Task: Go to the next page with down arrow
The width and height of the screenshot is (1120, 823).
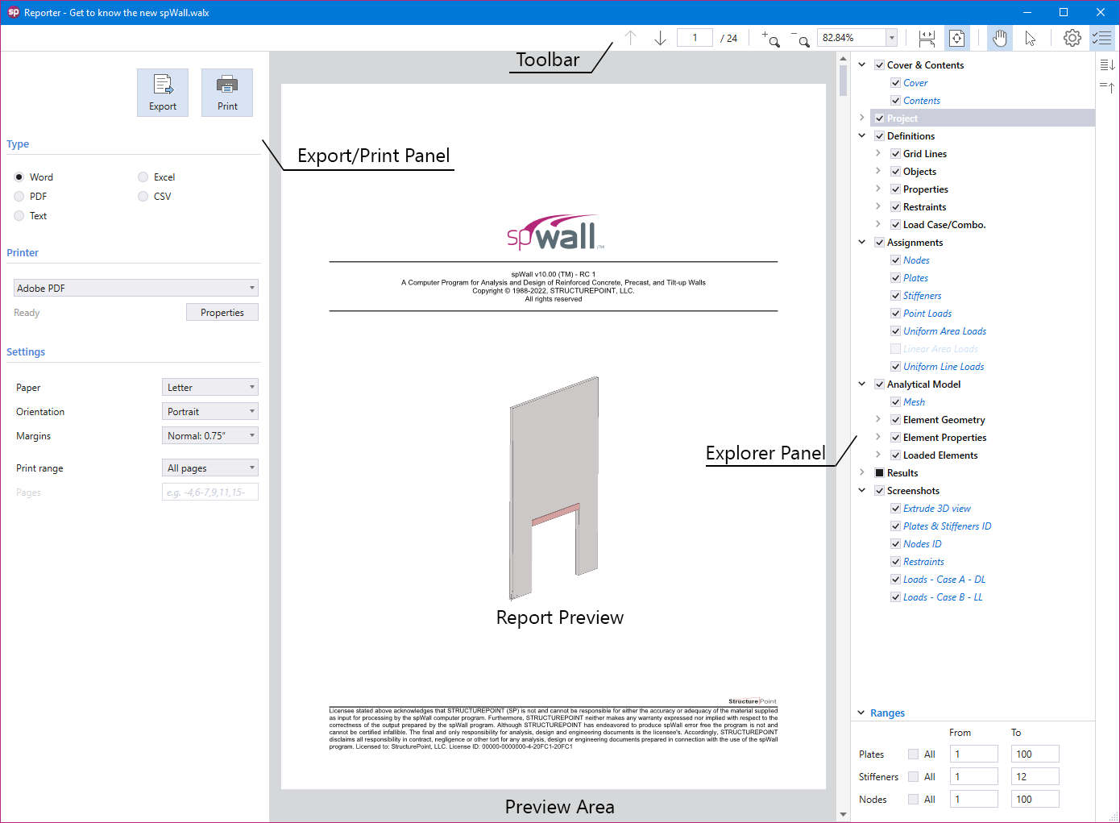Action: [660, 38]
